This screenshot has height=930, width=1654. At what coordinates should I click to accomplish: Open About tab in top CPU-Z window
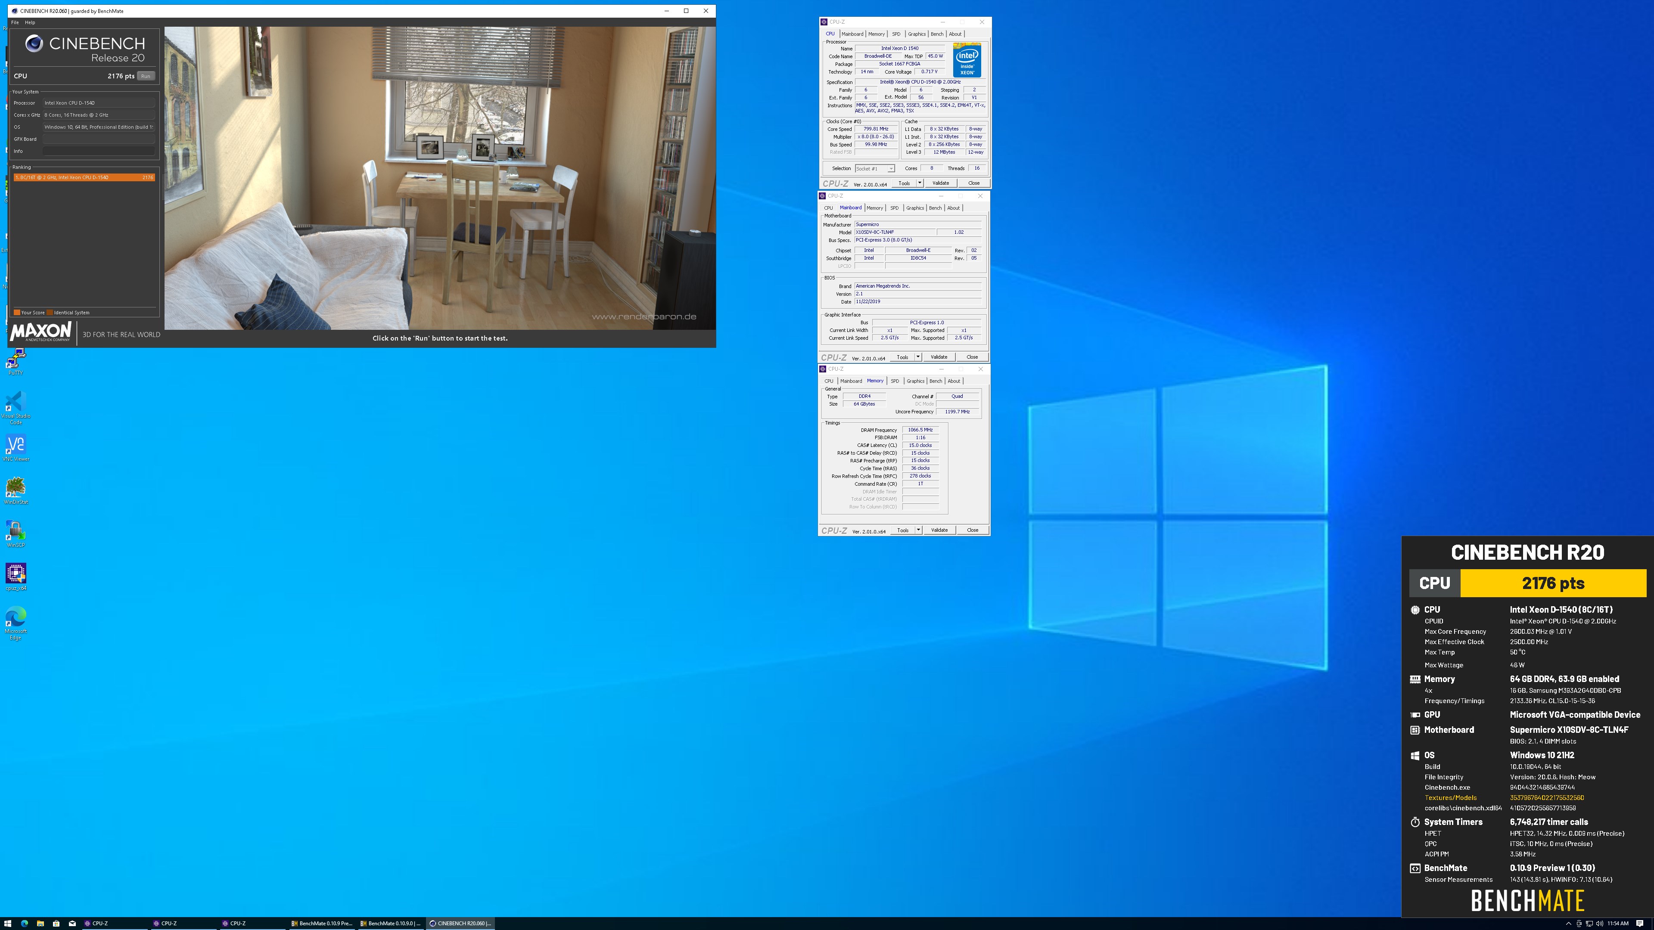tap(955, 34)
